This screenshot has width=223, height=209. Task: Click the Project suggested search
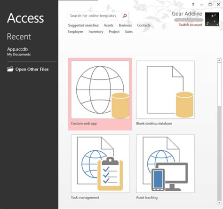tap(114, 32)
